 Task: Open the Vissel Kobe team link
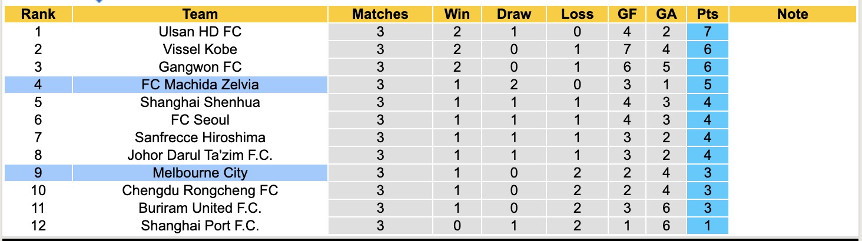[200, 49]
